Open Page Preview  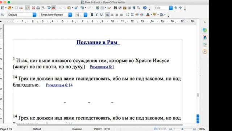coord(43,8)
